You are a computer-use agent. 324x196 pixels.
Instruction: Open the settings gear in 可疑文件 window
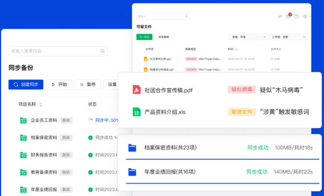[305, 17]
